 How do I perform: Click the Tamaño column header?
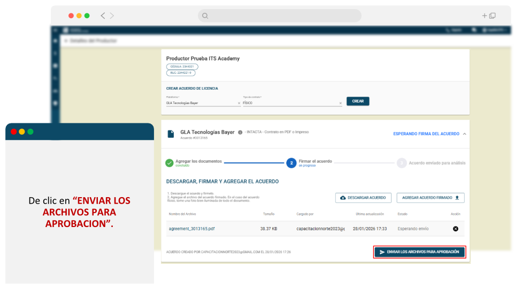point(269,214)
